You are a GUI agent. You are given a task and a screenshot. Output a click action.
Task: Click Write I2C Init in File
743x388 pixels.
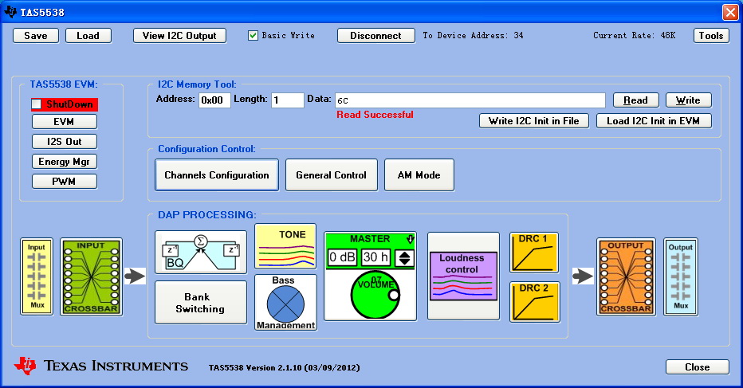point(534,121)
